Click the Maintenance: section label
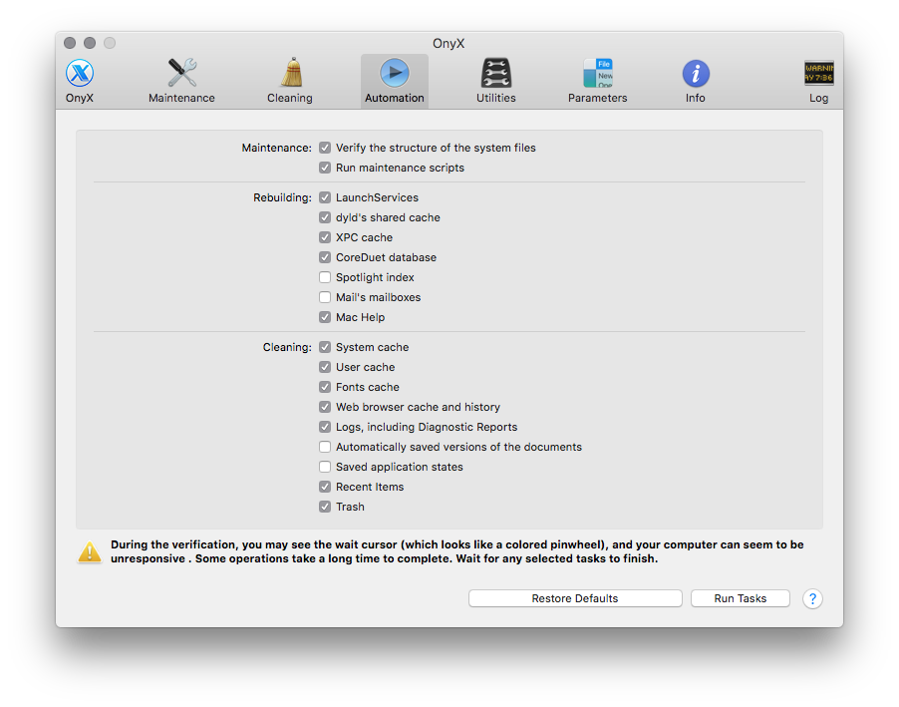The width and height of the screenshot is (899, 707). [276, 148]
